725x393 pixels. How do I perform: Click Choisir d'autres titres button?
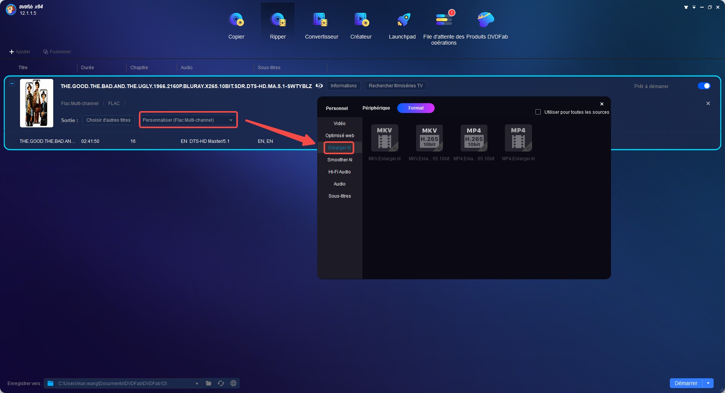108,120
